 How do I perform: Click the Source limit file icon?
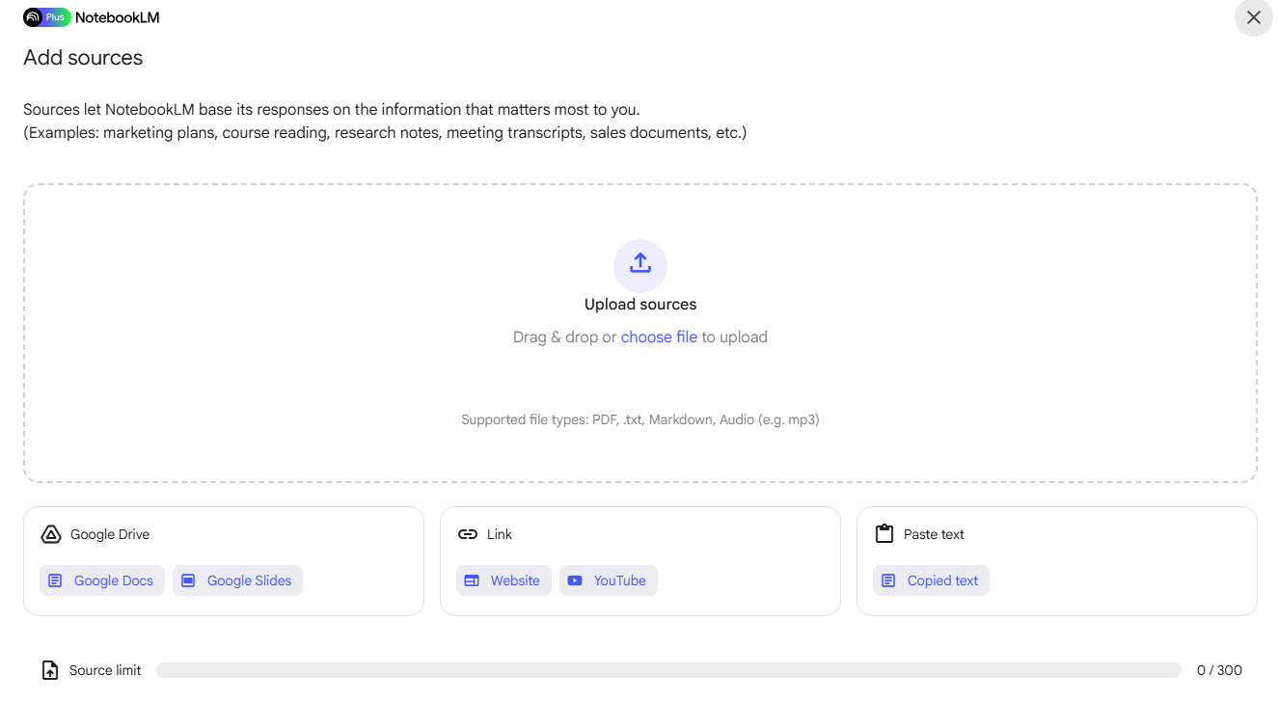click(50, 670)
